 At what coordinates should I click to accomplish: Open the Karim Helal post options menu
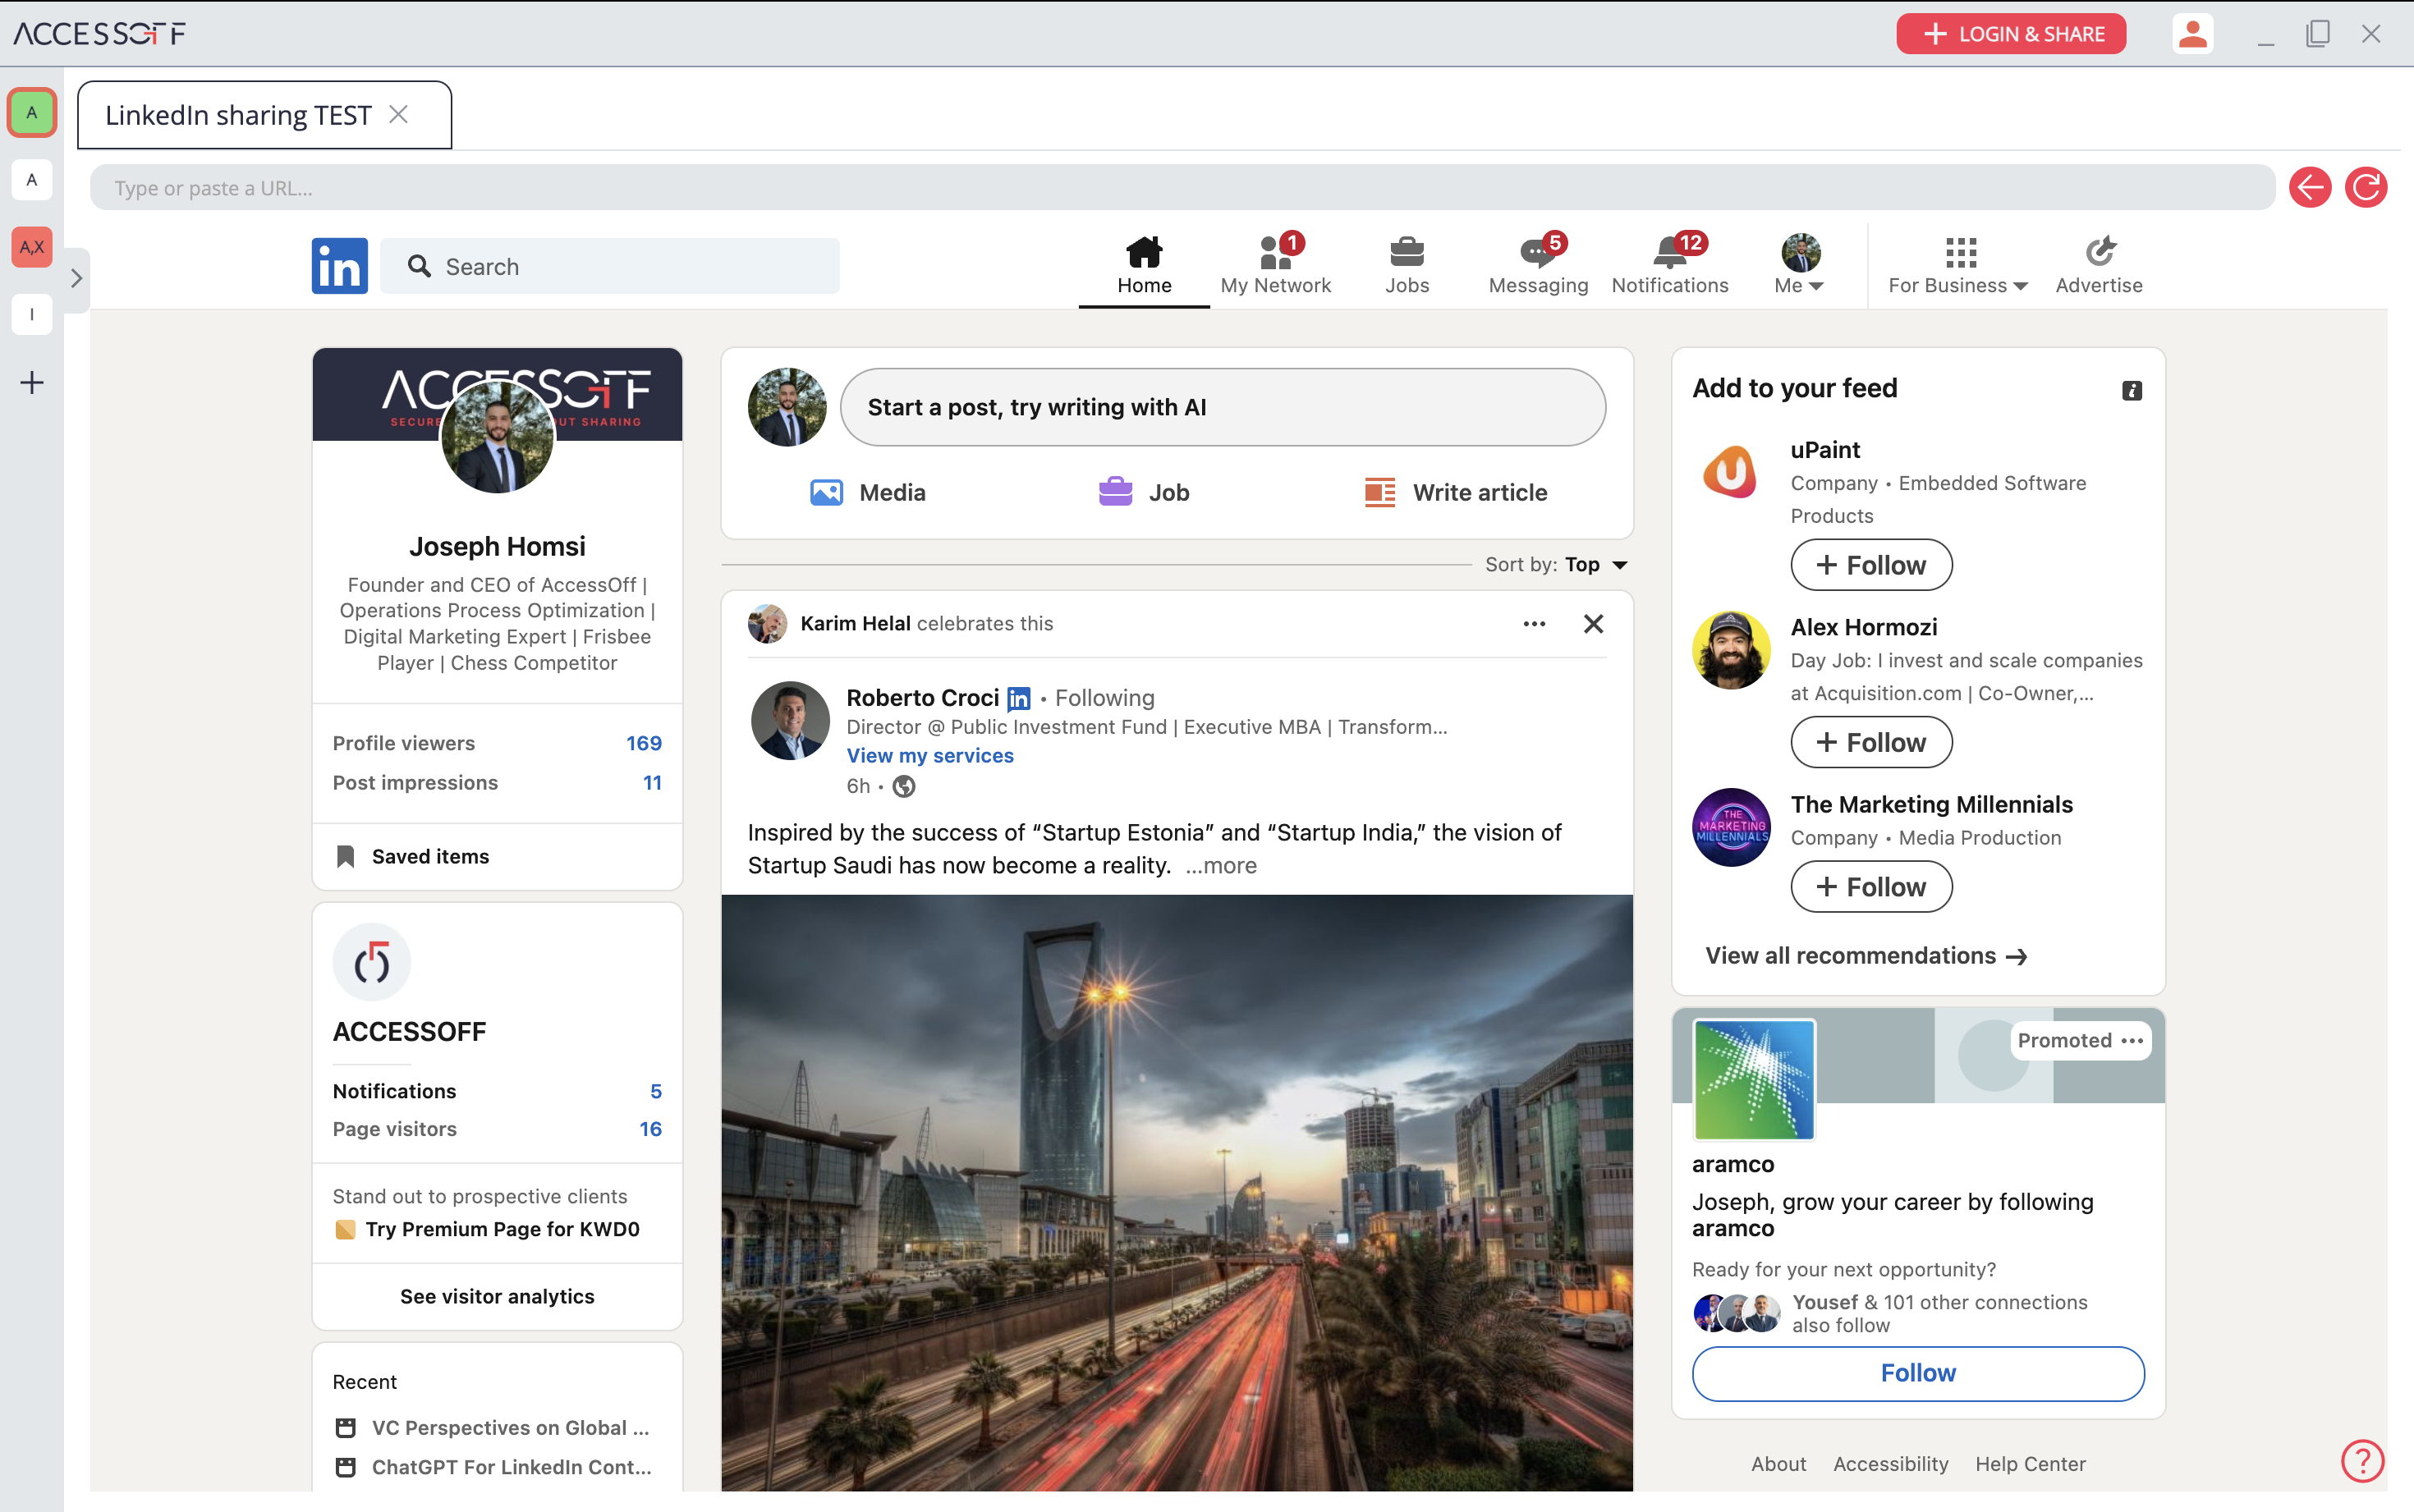pos(1534,624)
